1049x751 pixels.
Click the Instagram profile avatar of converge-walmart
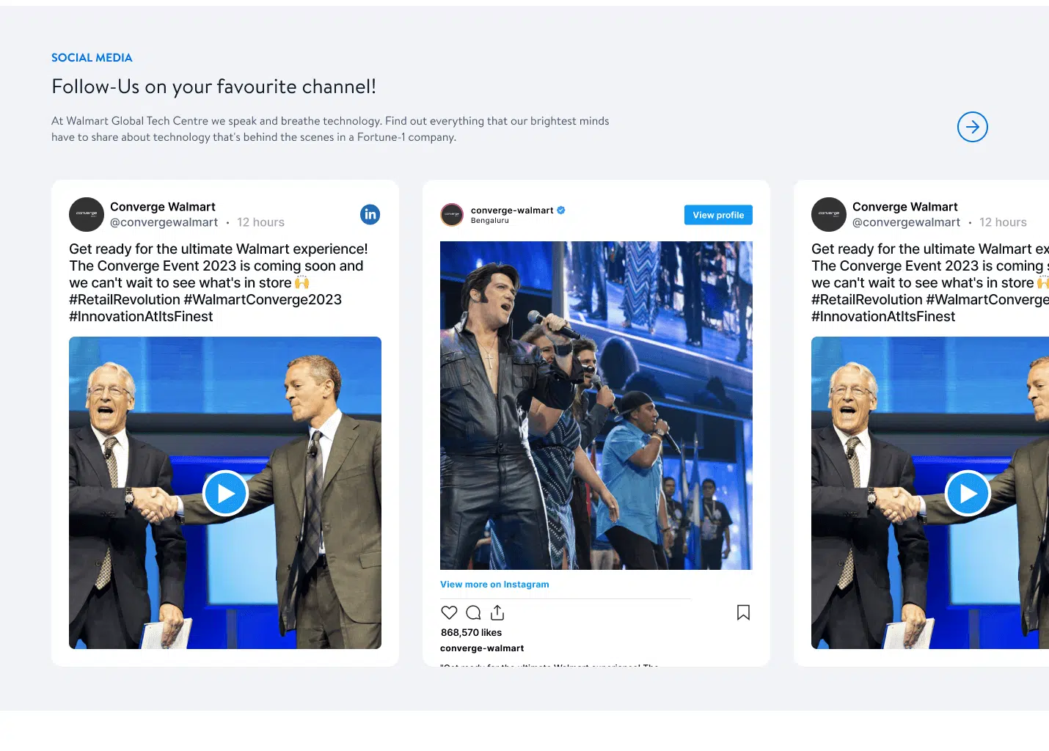tap(452, 215)
